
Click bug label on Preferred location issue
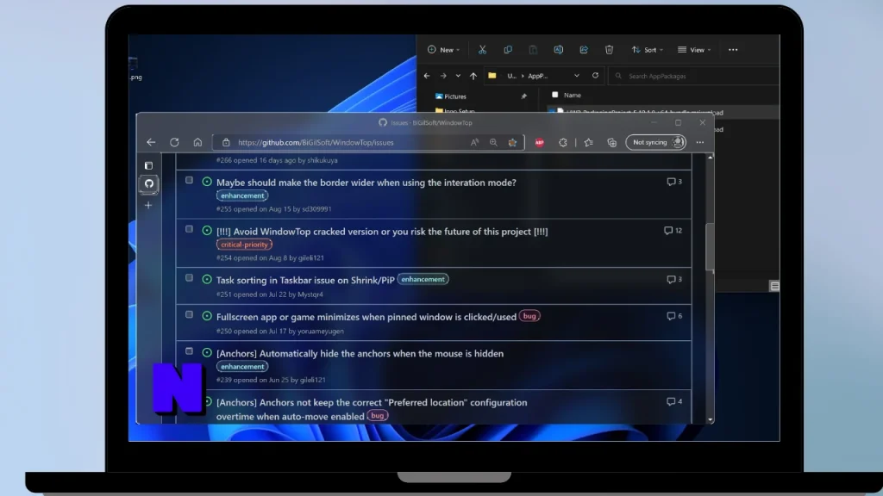(x=378, y=416)
